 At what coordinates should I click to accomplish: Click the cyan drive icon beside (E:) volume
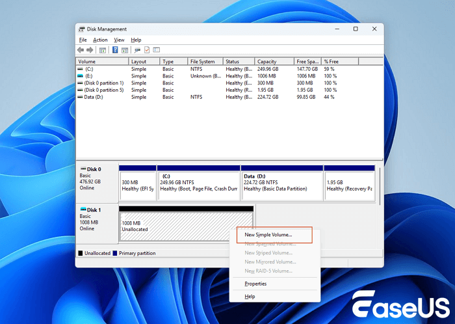(81, 76)
